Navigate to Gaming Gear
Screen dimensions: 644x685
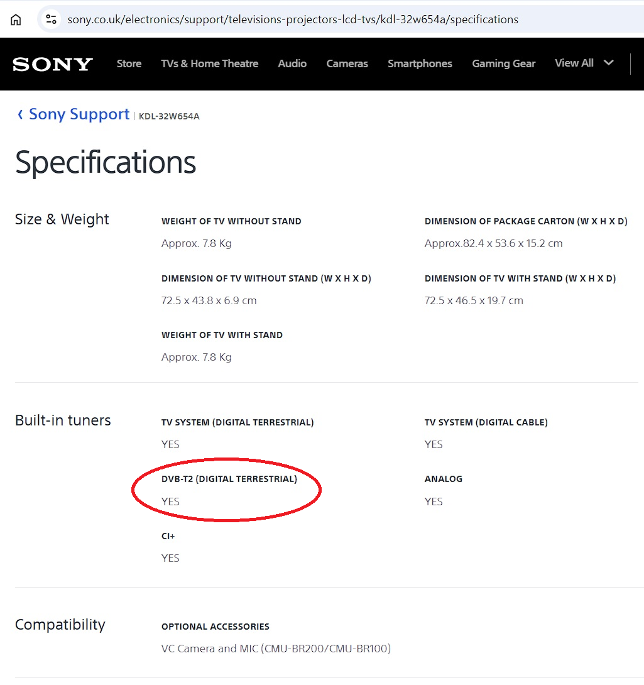[503, 63]
